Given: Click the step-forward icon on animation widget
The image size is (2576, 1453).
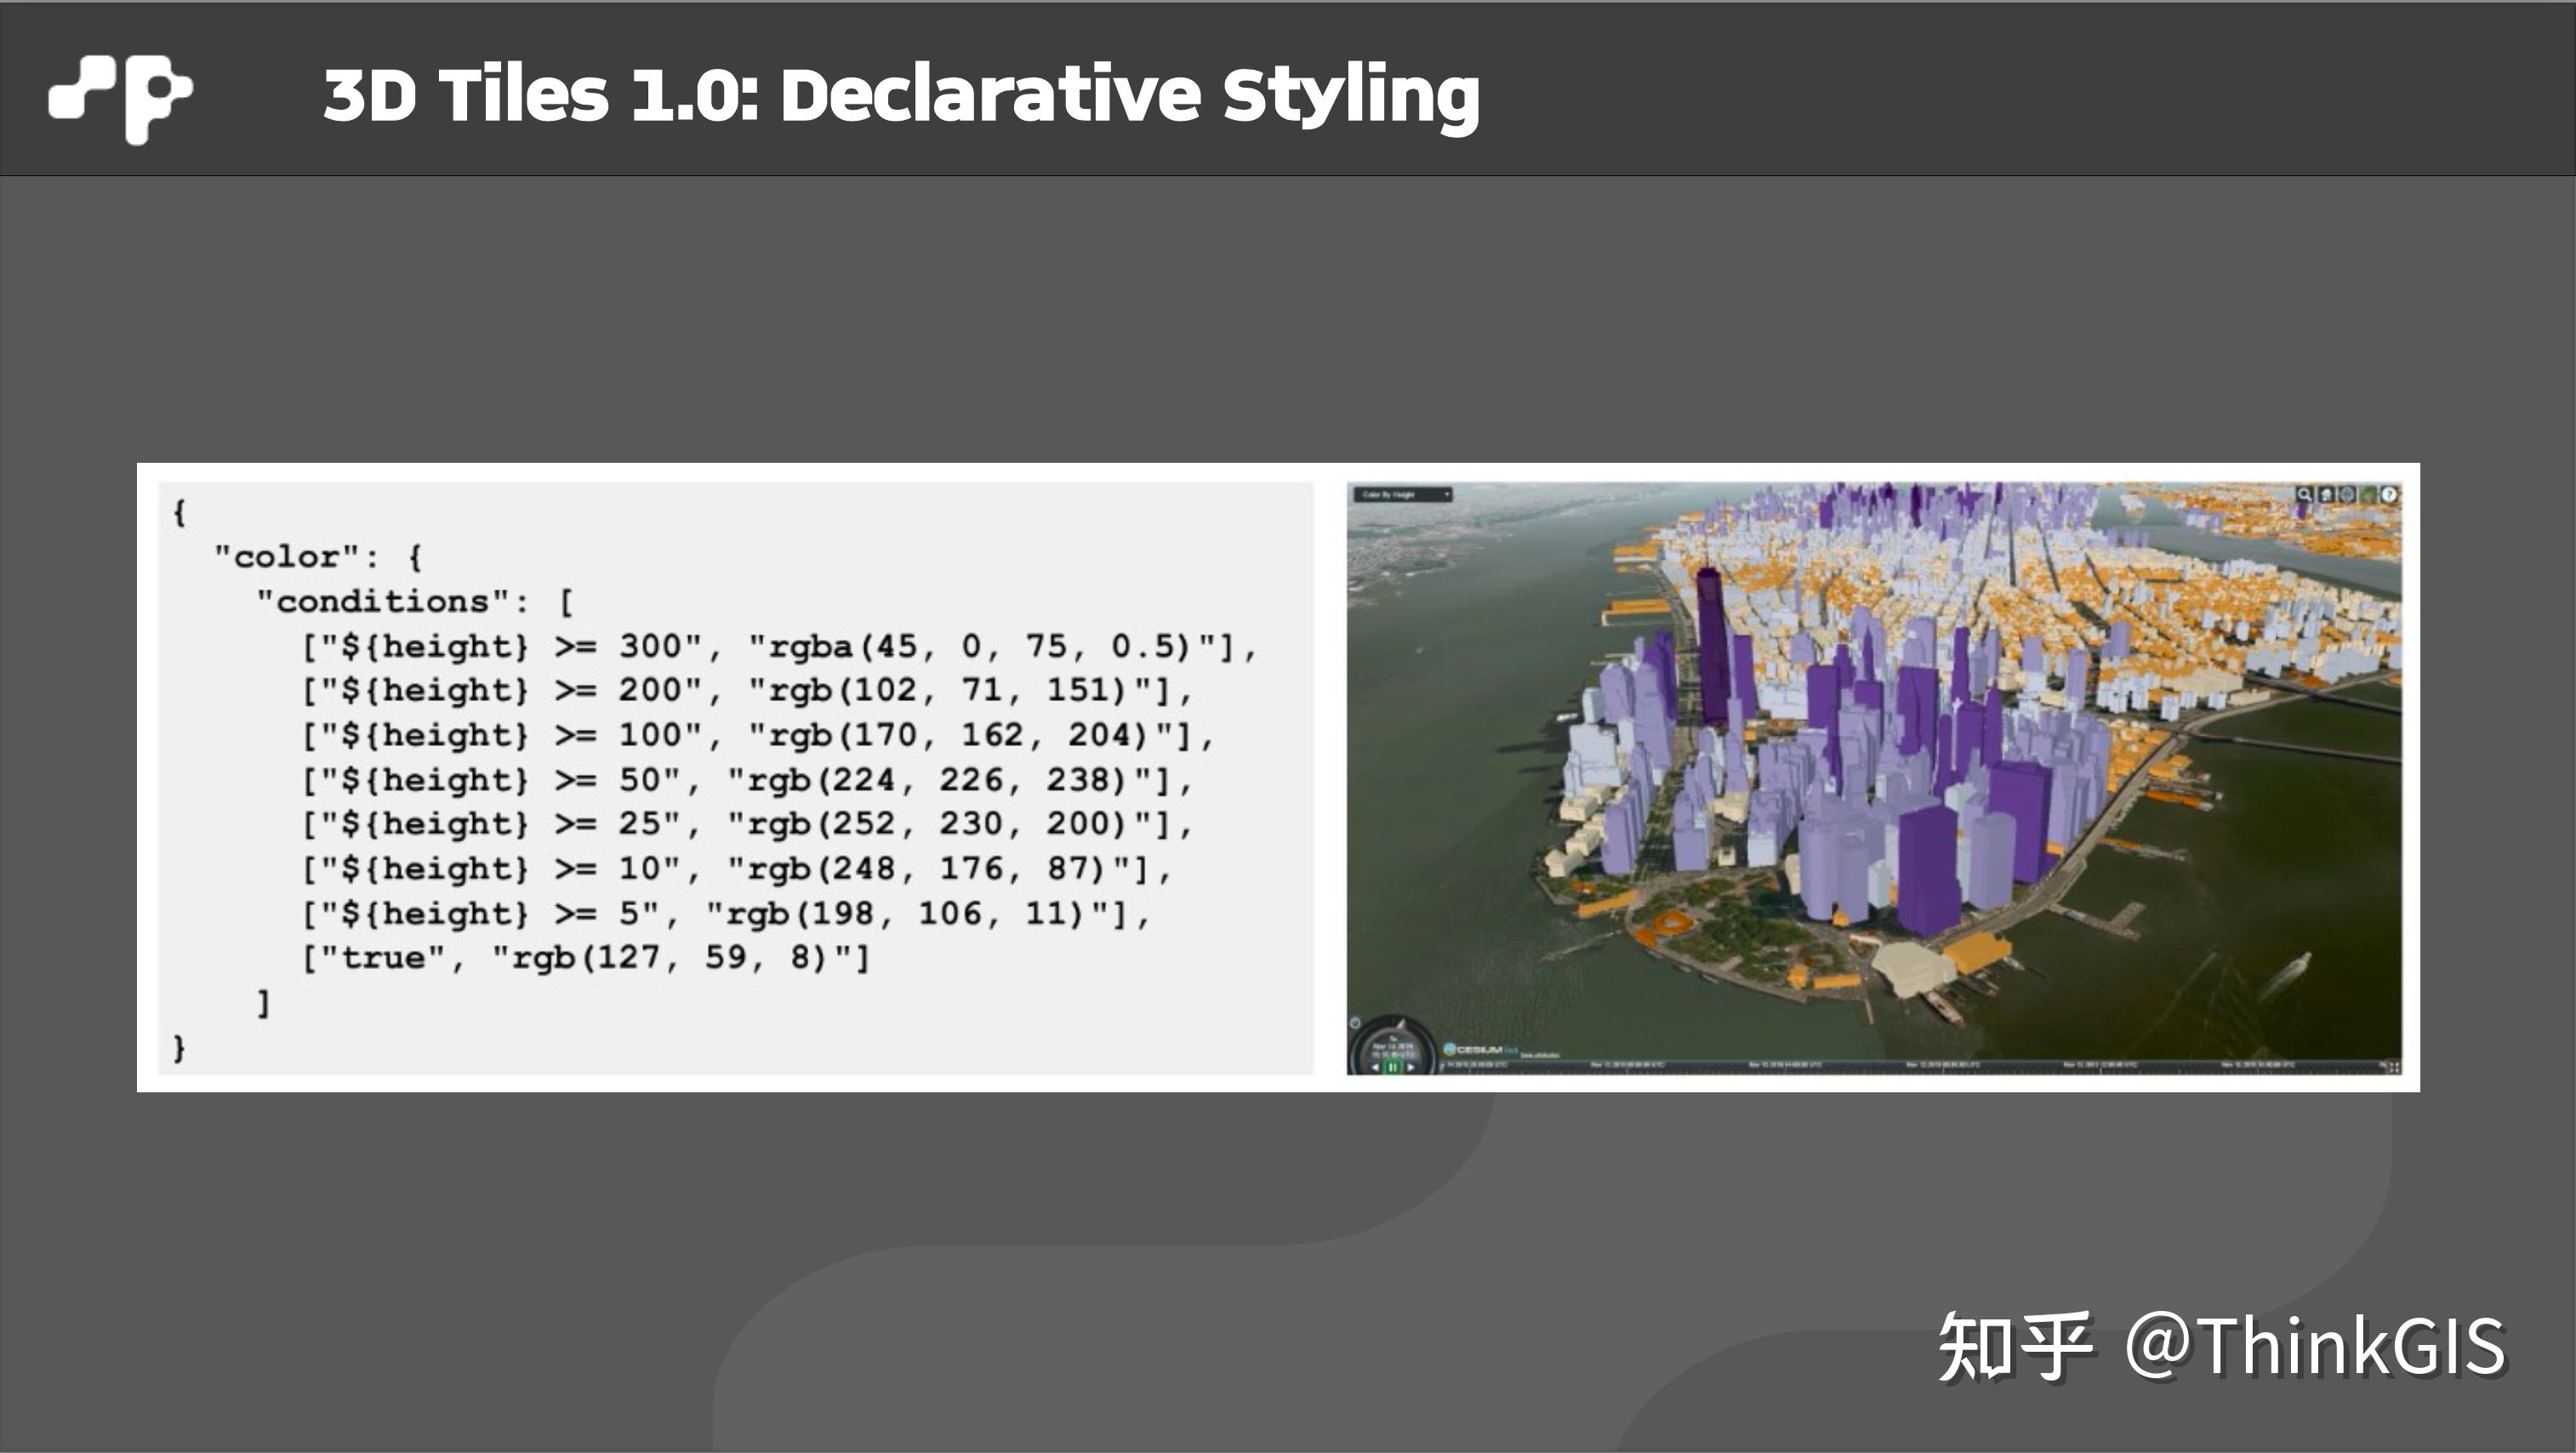Looking at the screenshot, I should 1411,1069.
